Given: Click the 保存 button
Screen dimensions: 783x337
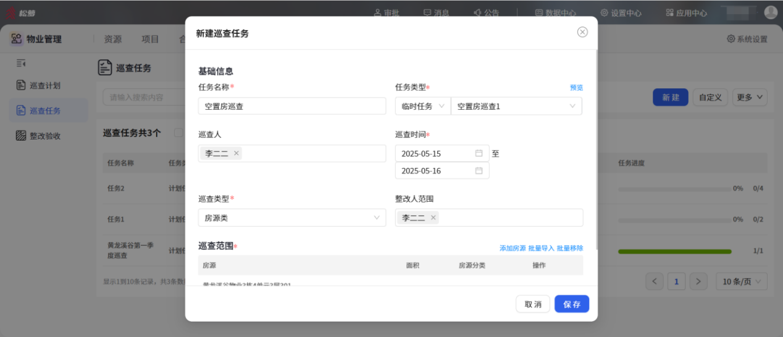Looking at the screenshot, I should pos(571,304).
